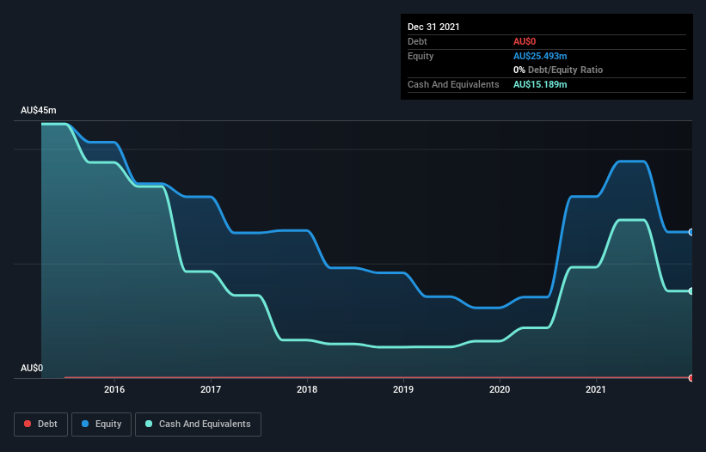Toggle Cash And Equivalents legend button
706x452 pixels.
(198, 425)
